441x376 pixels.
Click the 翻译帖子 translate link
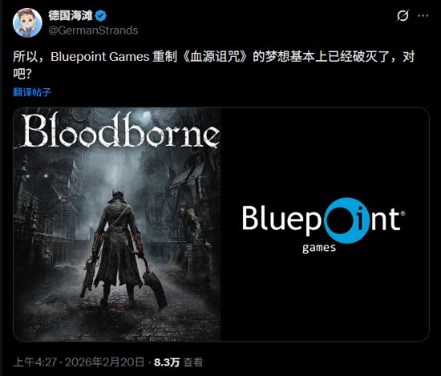tap(32, 92)
